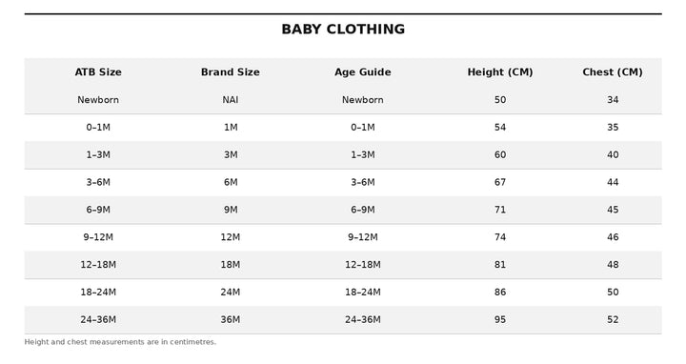Click the 24M brand size cell
The height and width of the screenshot is (364, 686).
[231, 293]
